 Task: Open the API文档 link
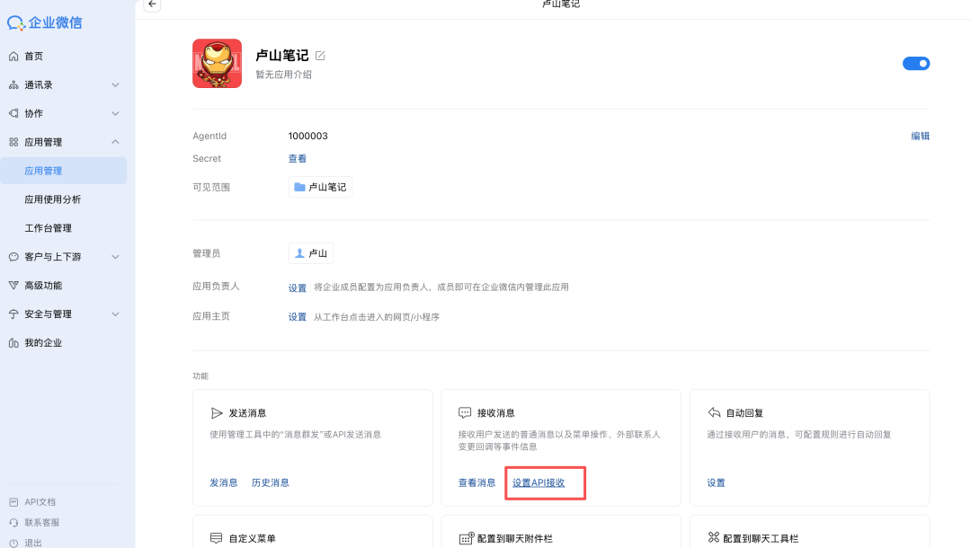coord(40,502)
